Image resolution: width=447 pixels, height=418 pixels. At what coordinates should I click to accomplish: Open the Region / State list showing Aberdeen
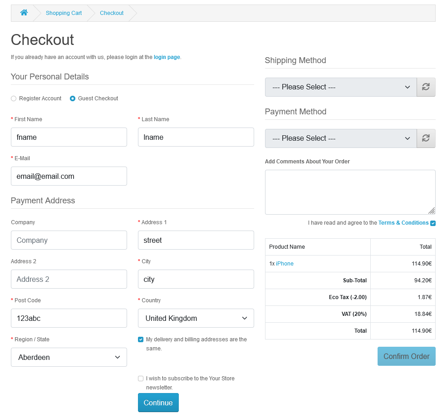coord(69,357)
